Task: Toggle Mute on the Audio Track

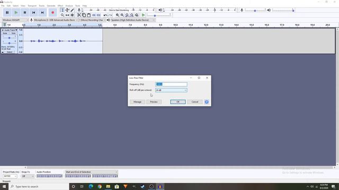Action: [5, 33]
